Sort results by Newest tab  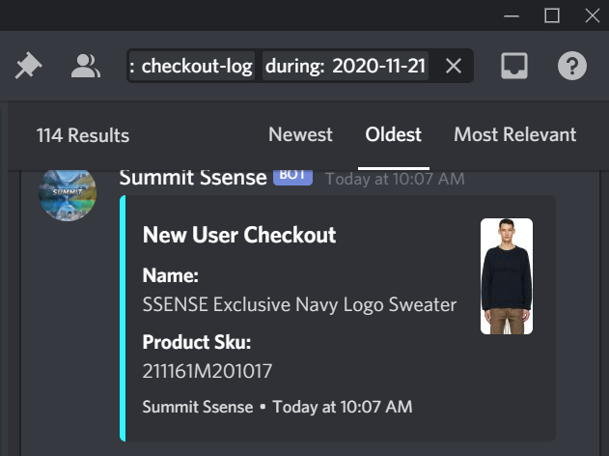(300, 134)
